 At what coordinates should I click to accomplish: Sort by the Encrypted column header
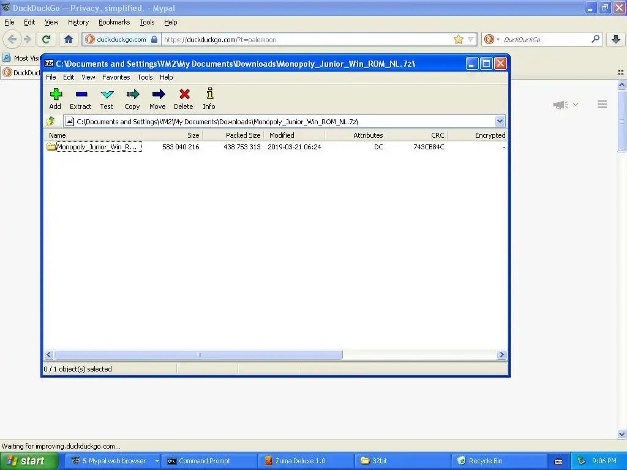pos(477,135)
